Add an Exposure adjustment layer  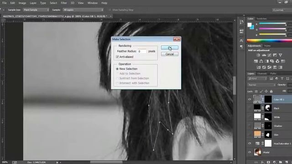pyautogui.click(x=275, y=55)
